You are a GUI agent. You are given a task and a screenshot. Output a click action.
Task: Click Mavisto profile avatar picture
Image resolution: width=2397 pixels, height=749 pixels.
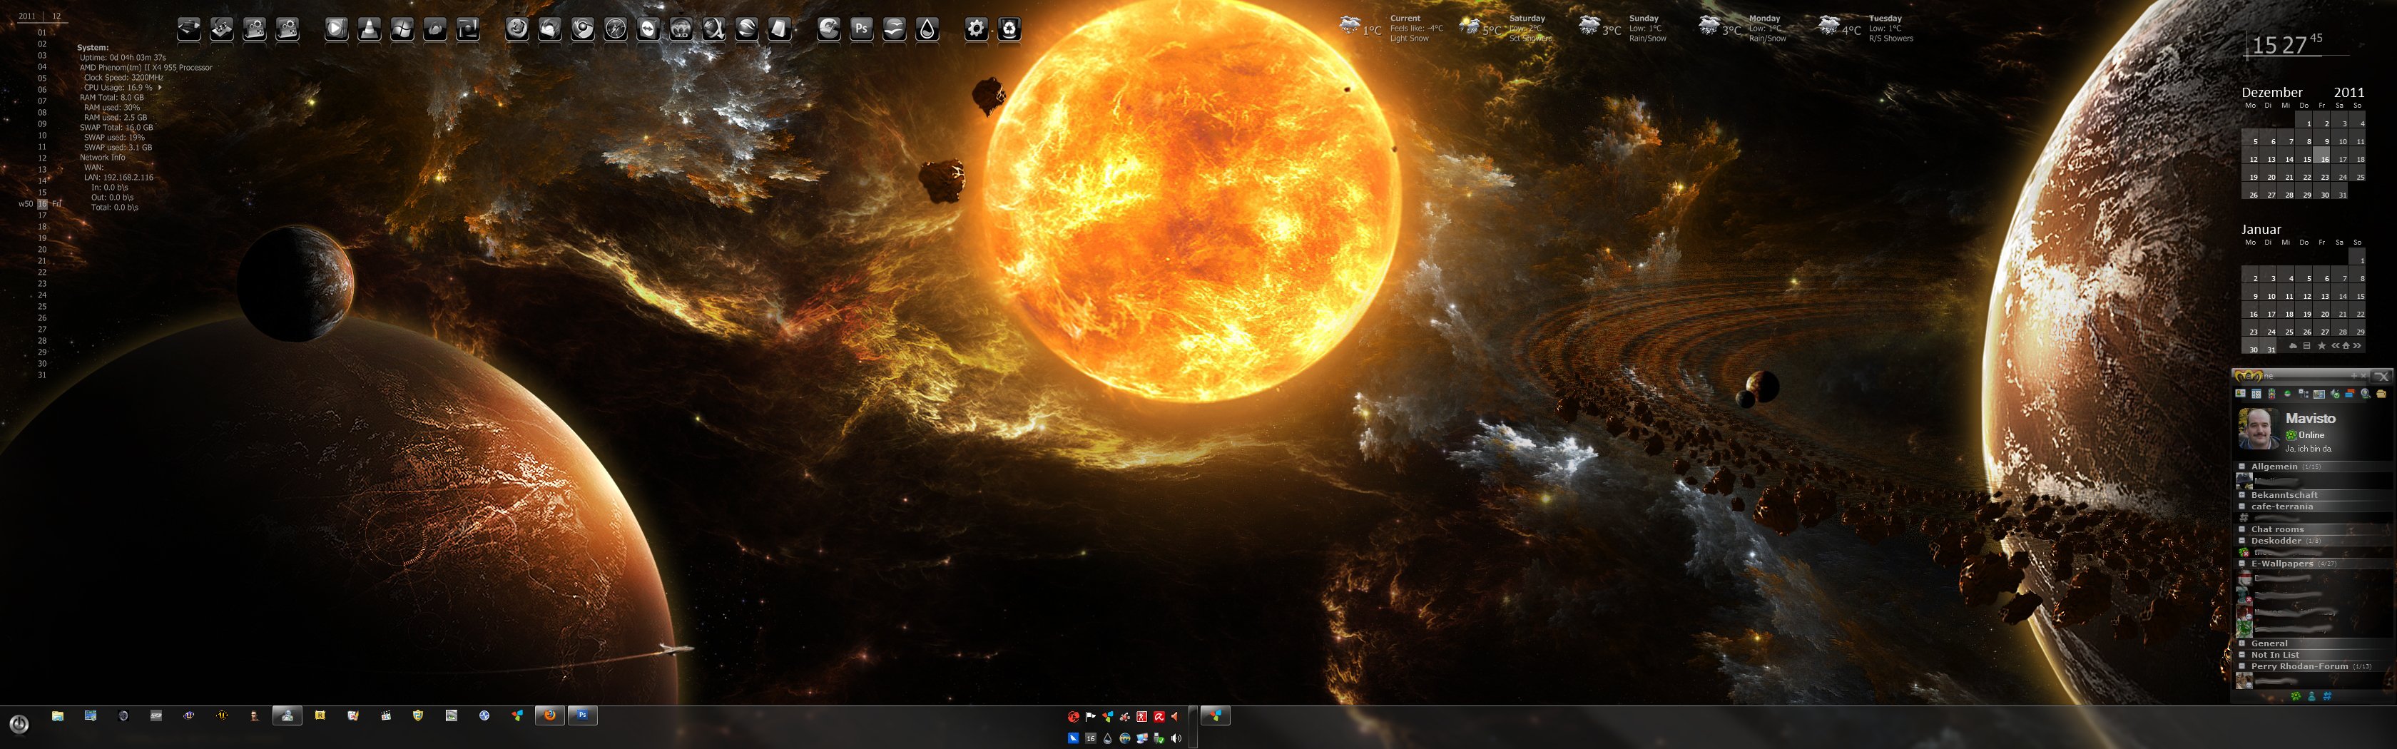2259,429
